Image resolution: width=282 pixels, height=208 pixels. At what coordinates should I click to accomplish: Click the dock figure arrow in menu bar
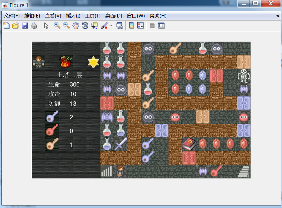[x=277, y=16]
